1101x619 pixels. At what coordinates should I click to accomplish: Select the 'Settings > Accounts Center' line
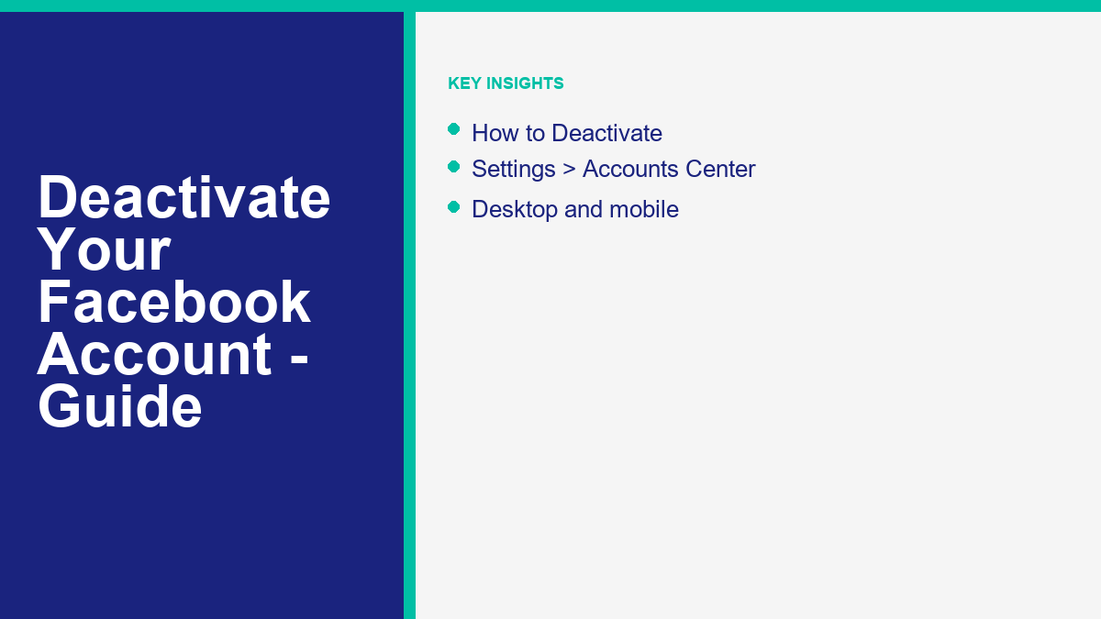(614, 169)
